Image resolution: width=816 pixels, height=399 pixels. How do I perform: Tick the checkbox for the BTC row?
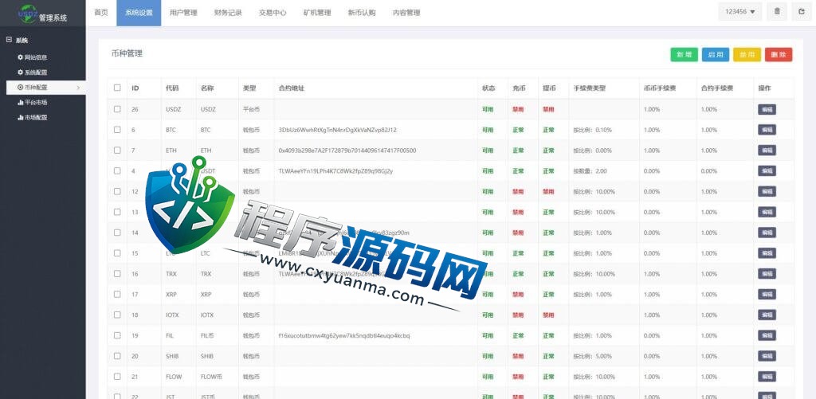pyautogui.click(x=117, y=130)
